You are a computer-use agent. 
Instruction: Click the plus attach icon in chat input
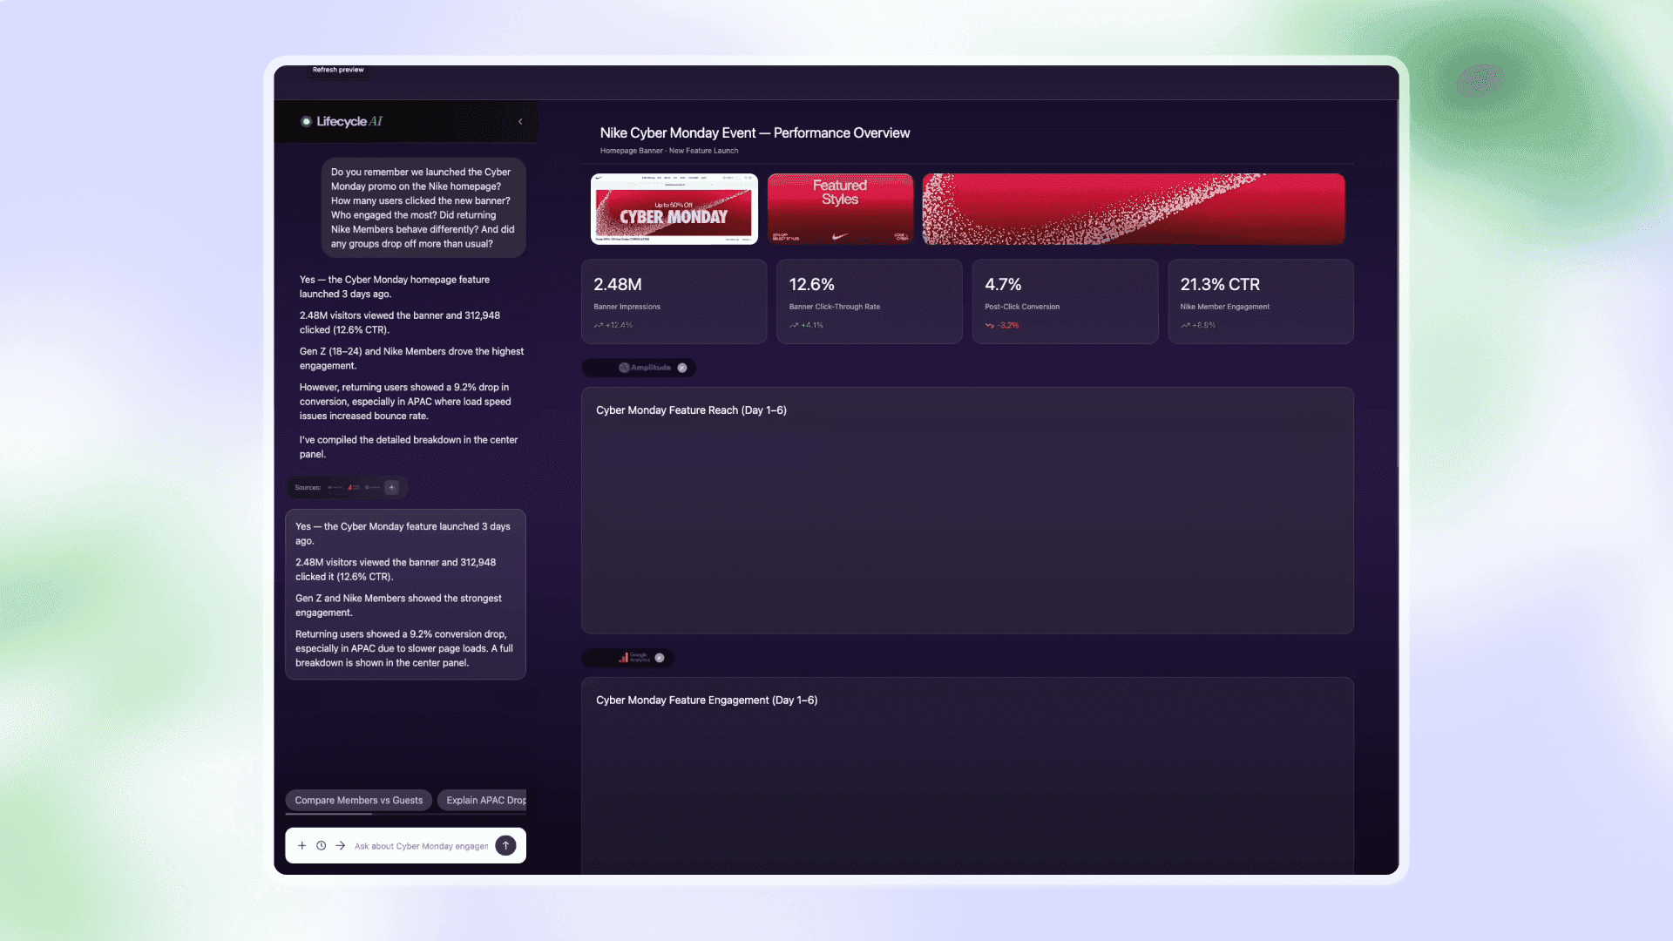[301, 846]
